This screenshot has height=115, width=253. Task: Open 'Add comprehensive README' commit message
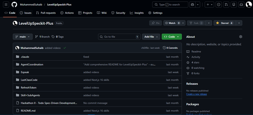pyautogui.click(x=119, y=64)
